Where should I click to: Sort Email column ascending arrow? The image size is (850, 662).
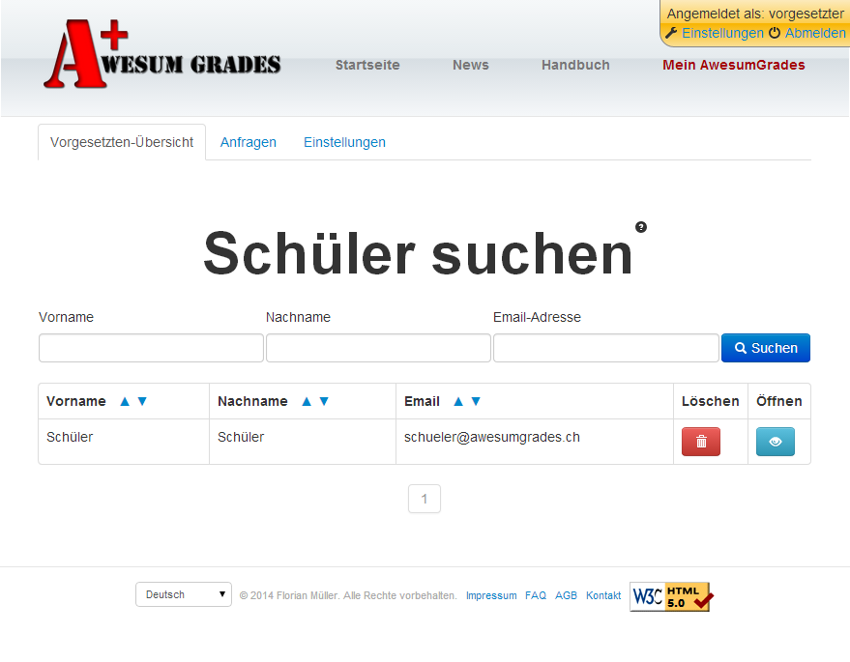pyautogui.click(x=458, y=401)
